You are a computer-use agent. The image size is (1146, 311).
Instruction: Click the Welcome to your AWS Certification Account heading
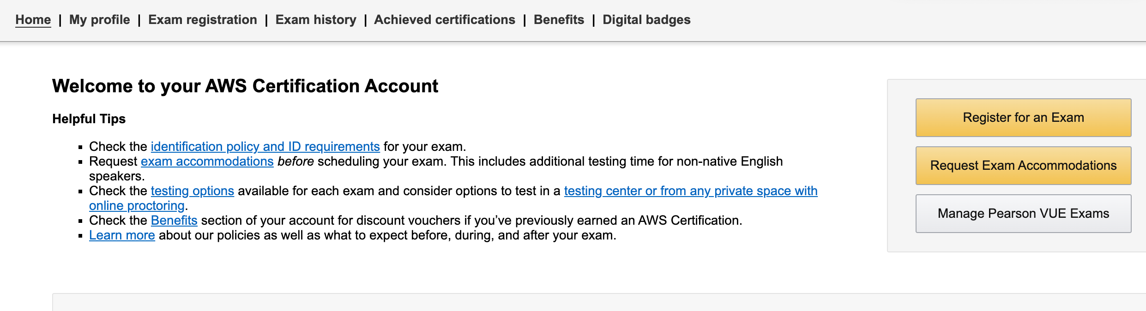click(245, 86)
